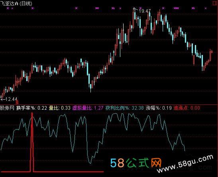Click the triple purple star cluster near top-right
218x177 pixels.
pos(176,8)
